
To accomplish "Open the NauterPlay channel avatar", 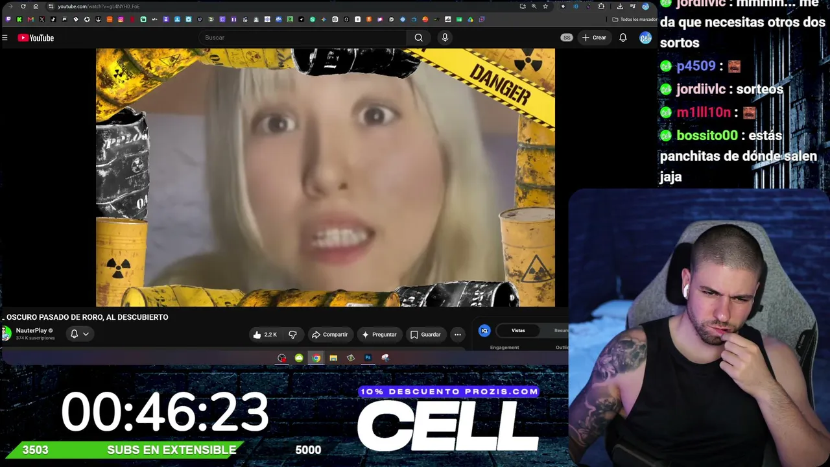I will pyautogui.click(x=6, y=334).
